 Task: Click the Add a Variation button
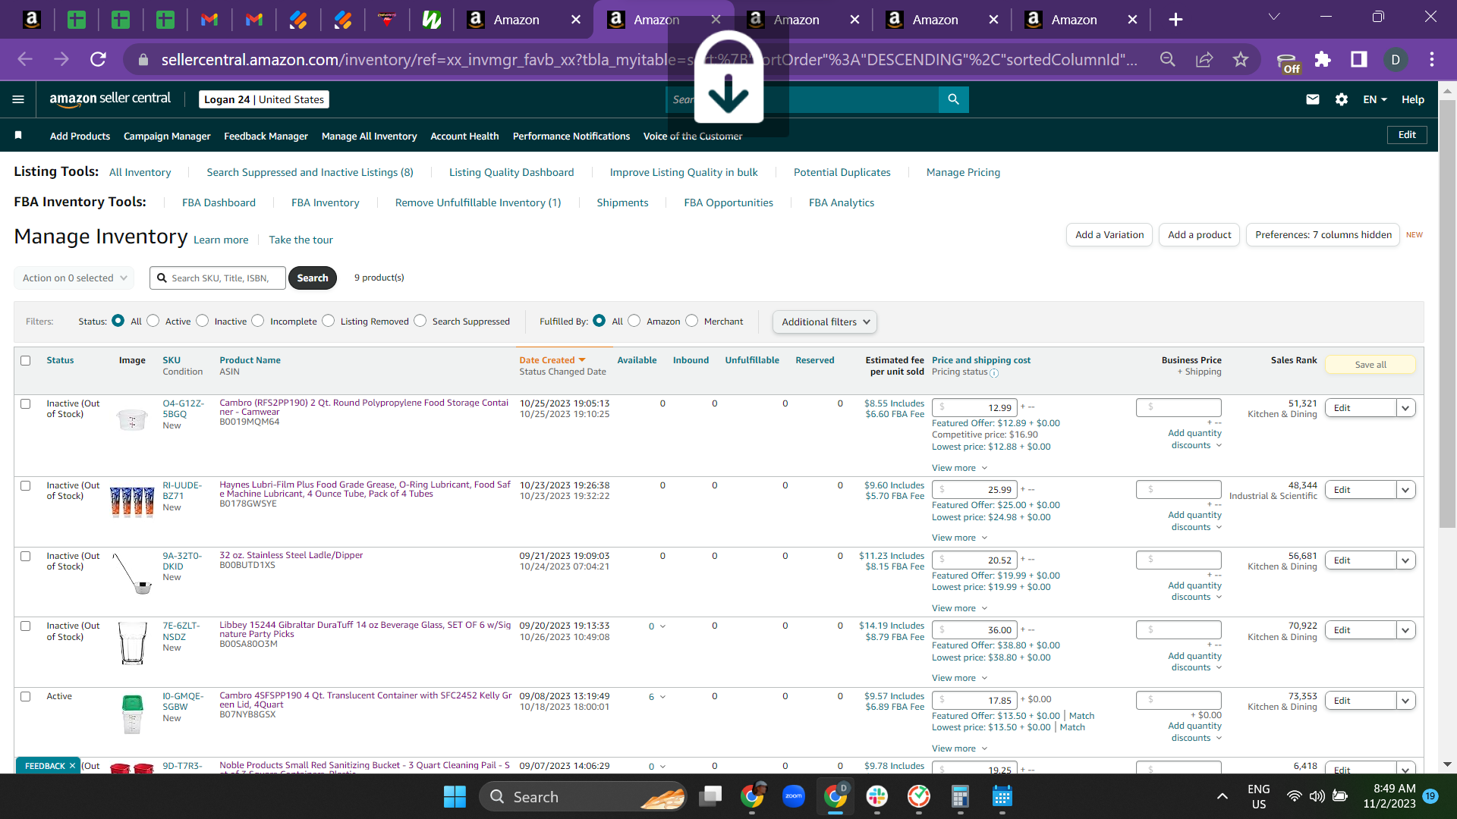1109,235
